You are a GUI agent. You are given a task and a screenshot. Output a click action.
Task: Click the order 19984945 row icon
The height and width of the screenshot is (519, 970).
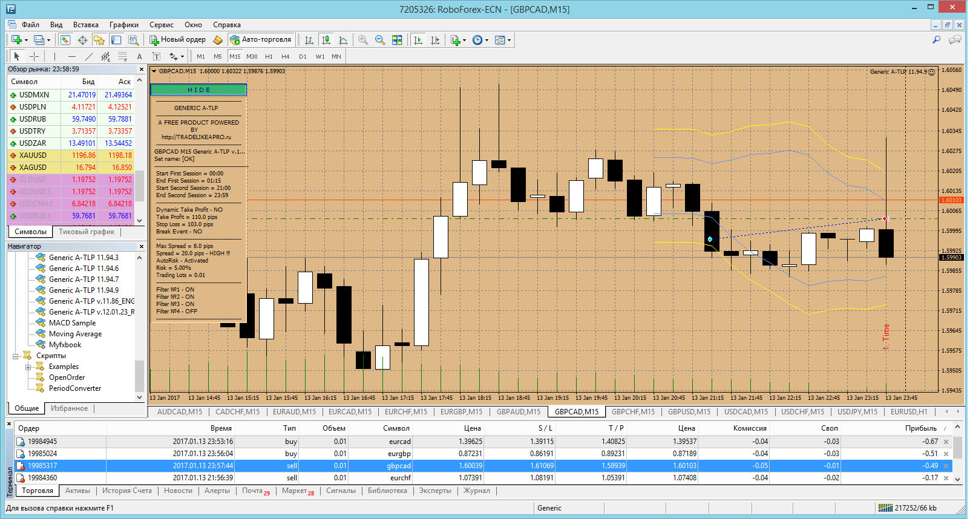coord(21,442)
